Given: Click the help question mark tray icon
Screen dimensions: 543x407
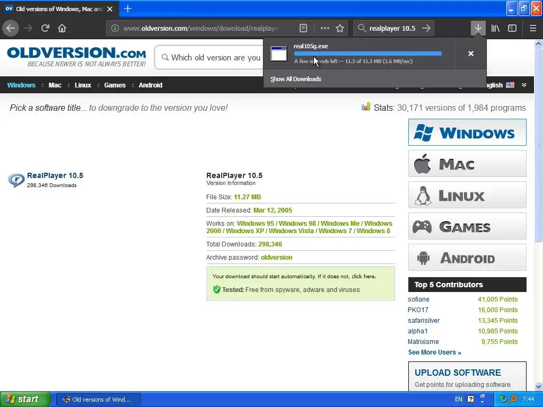Looking at the screenshot, I should (x=471, y=399).
